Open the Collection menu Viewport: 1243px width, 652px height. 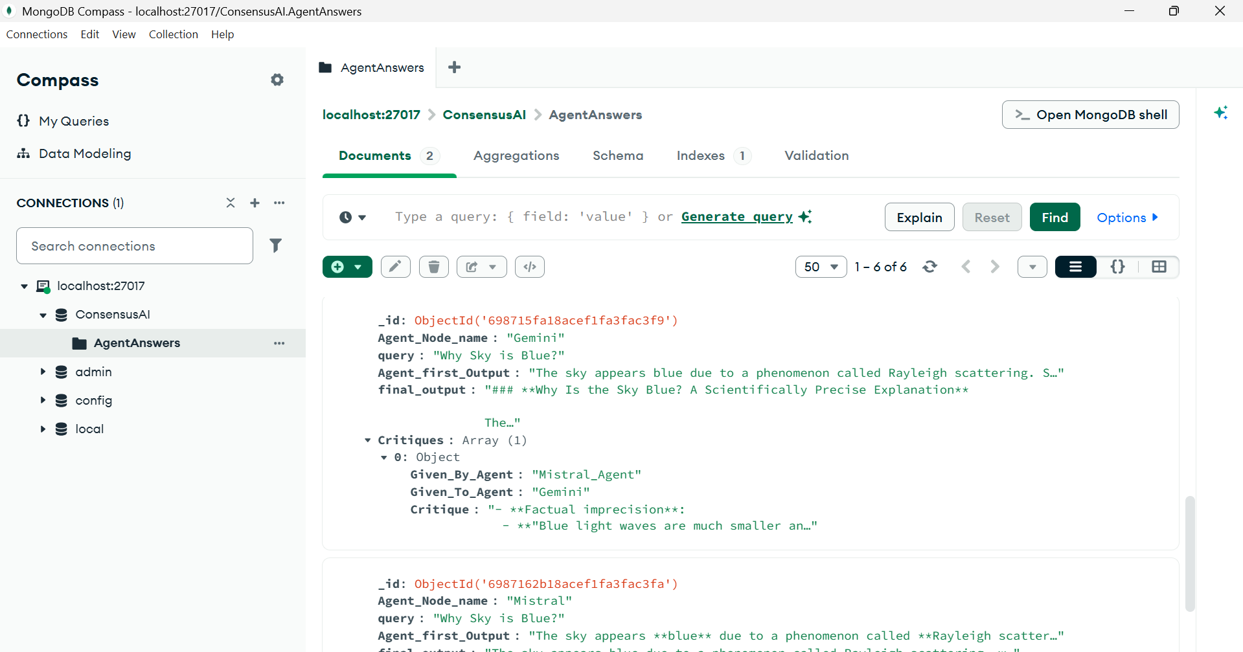point(174,34)
